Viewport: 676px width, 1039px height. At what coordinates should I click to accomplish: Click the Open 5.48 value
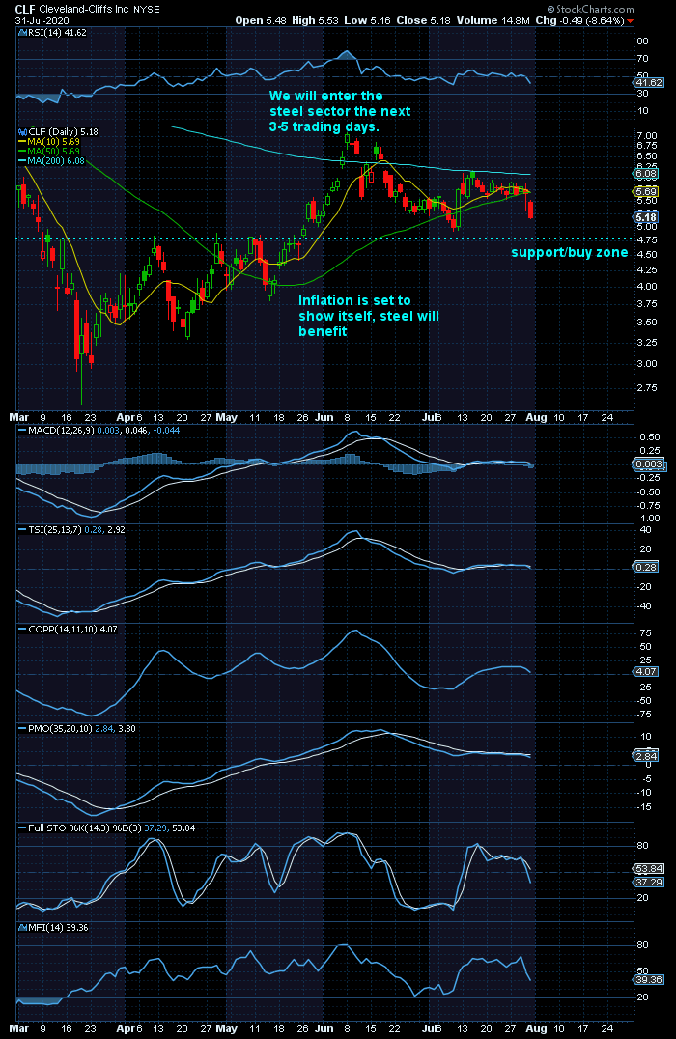(x=261, y=20)
